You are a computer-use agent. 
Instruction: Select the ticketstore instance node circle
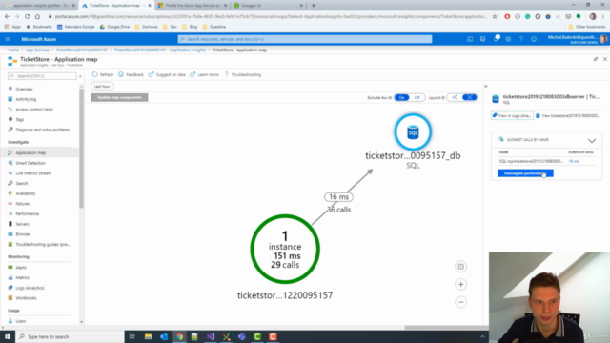(x=285, y=250)
